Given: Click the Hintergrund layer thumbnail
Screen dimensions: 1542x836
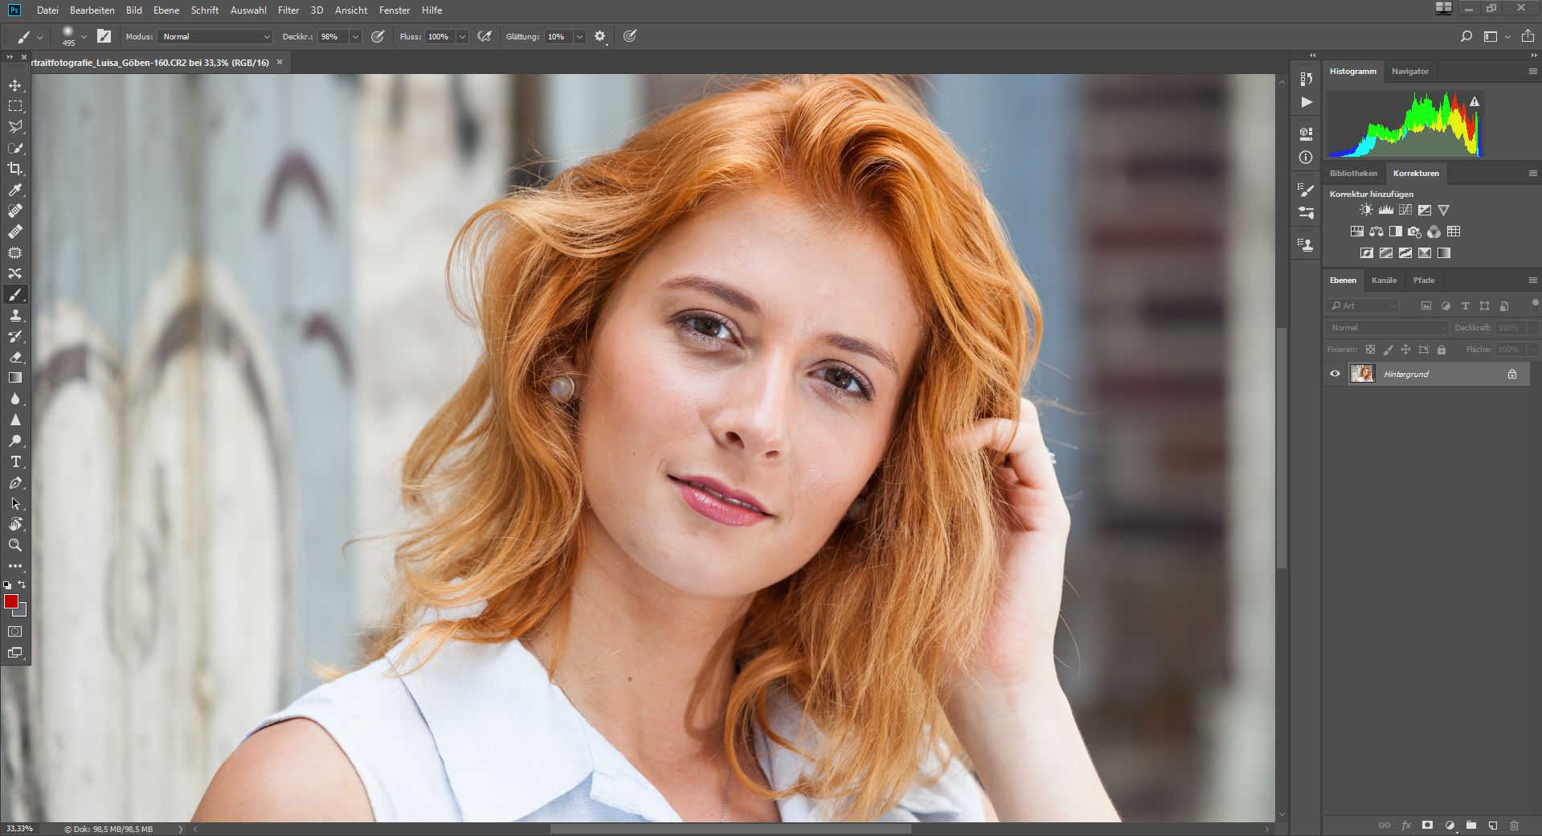Looking at the screenshot, I should (1362, 374).
